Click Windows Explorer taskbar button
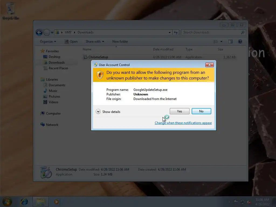This screenshot has height=207, width=276. 41,202
